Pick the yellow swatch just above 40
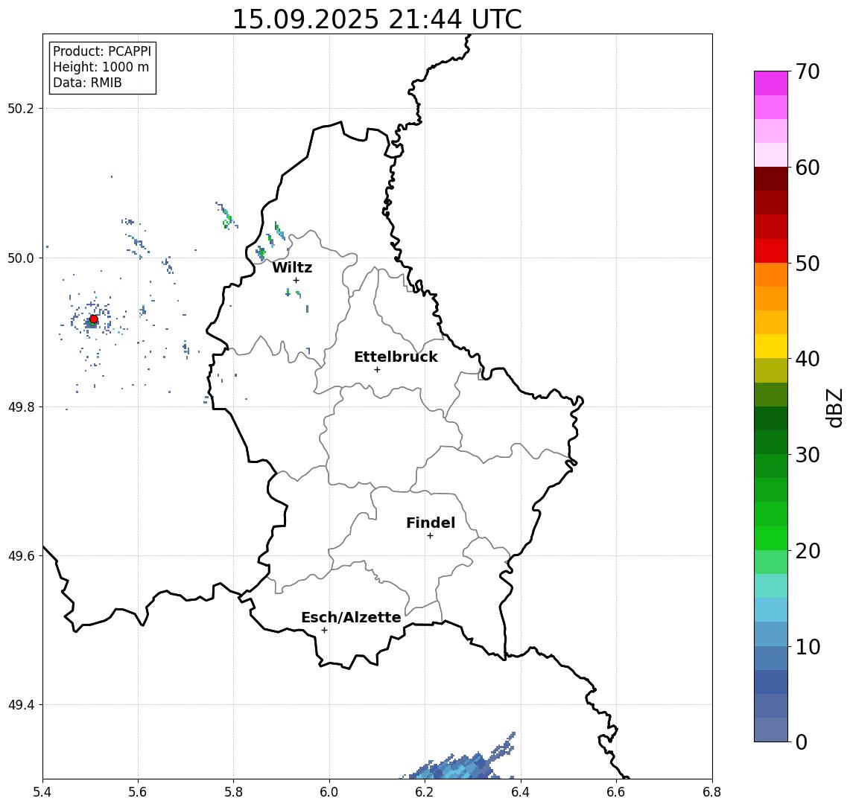Screen dimensions: 853x807 coord(771,347)
